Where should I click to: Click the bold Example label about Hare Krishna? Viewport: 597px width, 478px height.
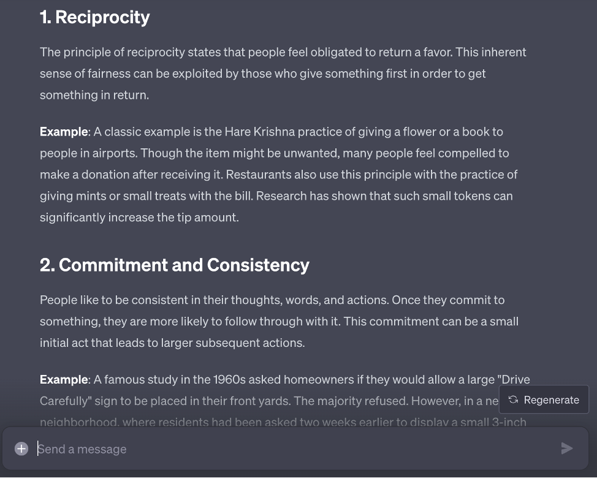64,132
